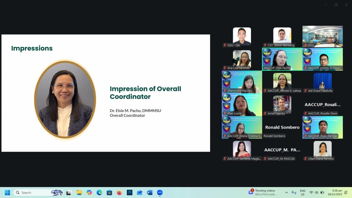Image resolution: width=352 pixels, height=198 pixels.
Task: Open the ENG US language switcher
Action: click(x=302, y=192)
